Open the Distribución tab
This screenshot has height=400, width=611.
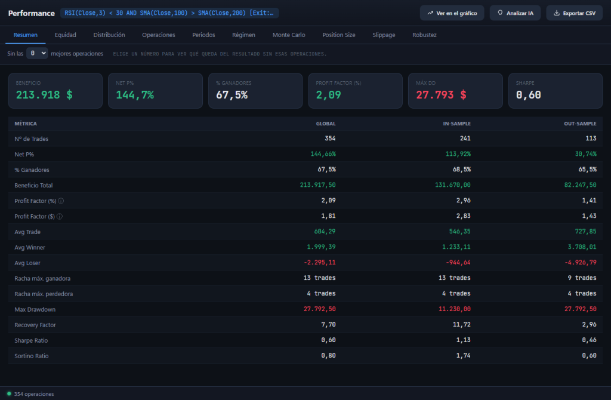point(109,35)
